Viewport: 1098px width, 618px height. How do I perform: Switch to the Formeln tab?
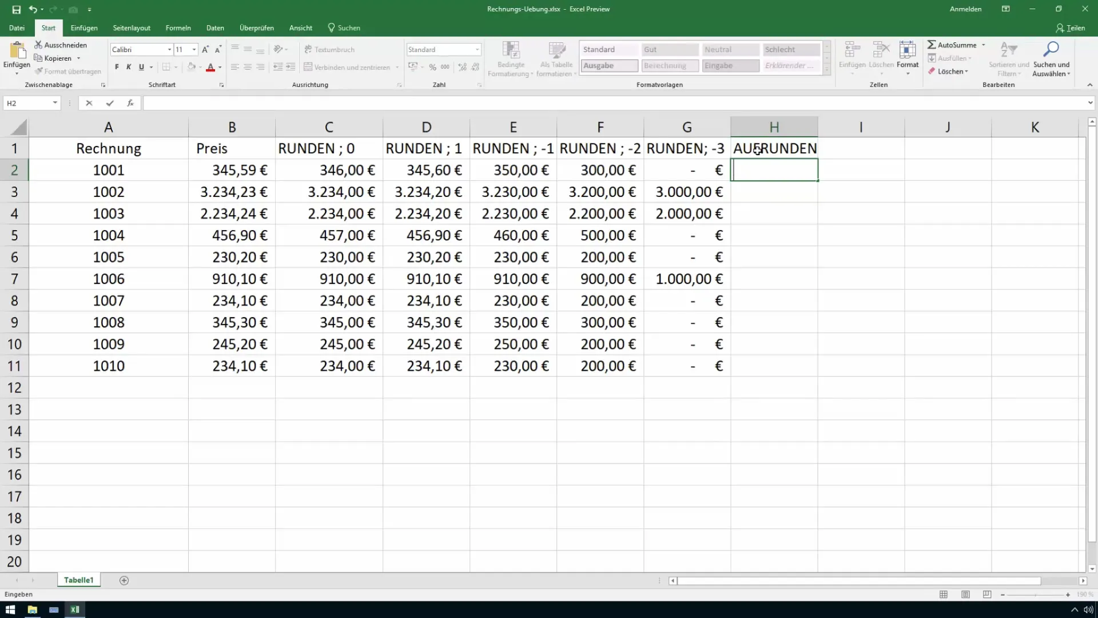pos(178,27)
